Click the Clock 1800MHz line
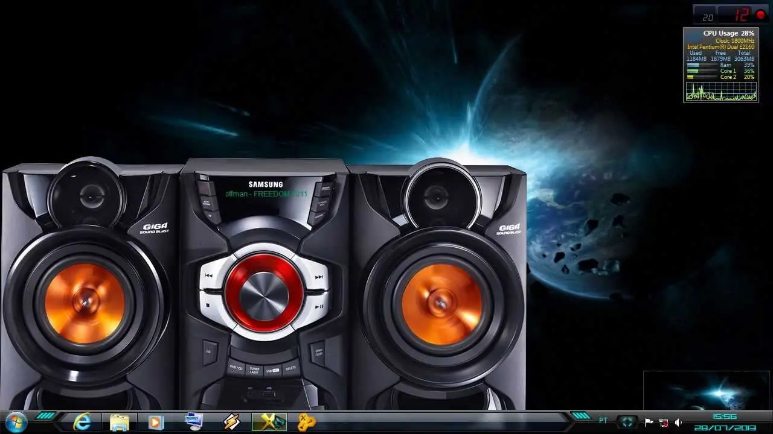This screenshot has height=434, width=773. tap(734, 41)
